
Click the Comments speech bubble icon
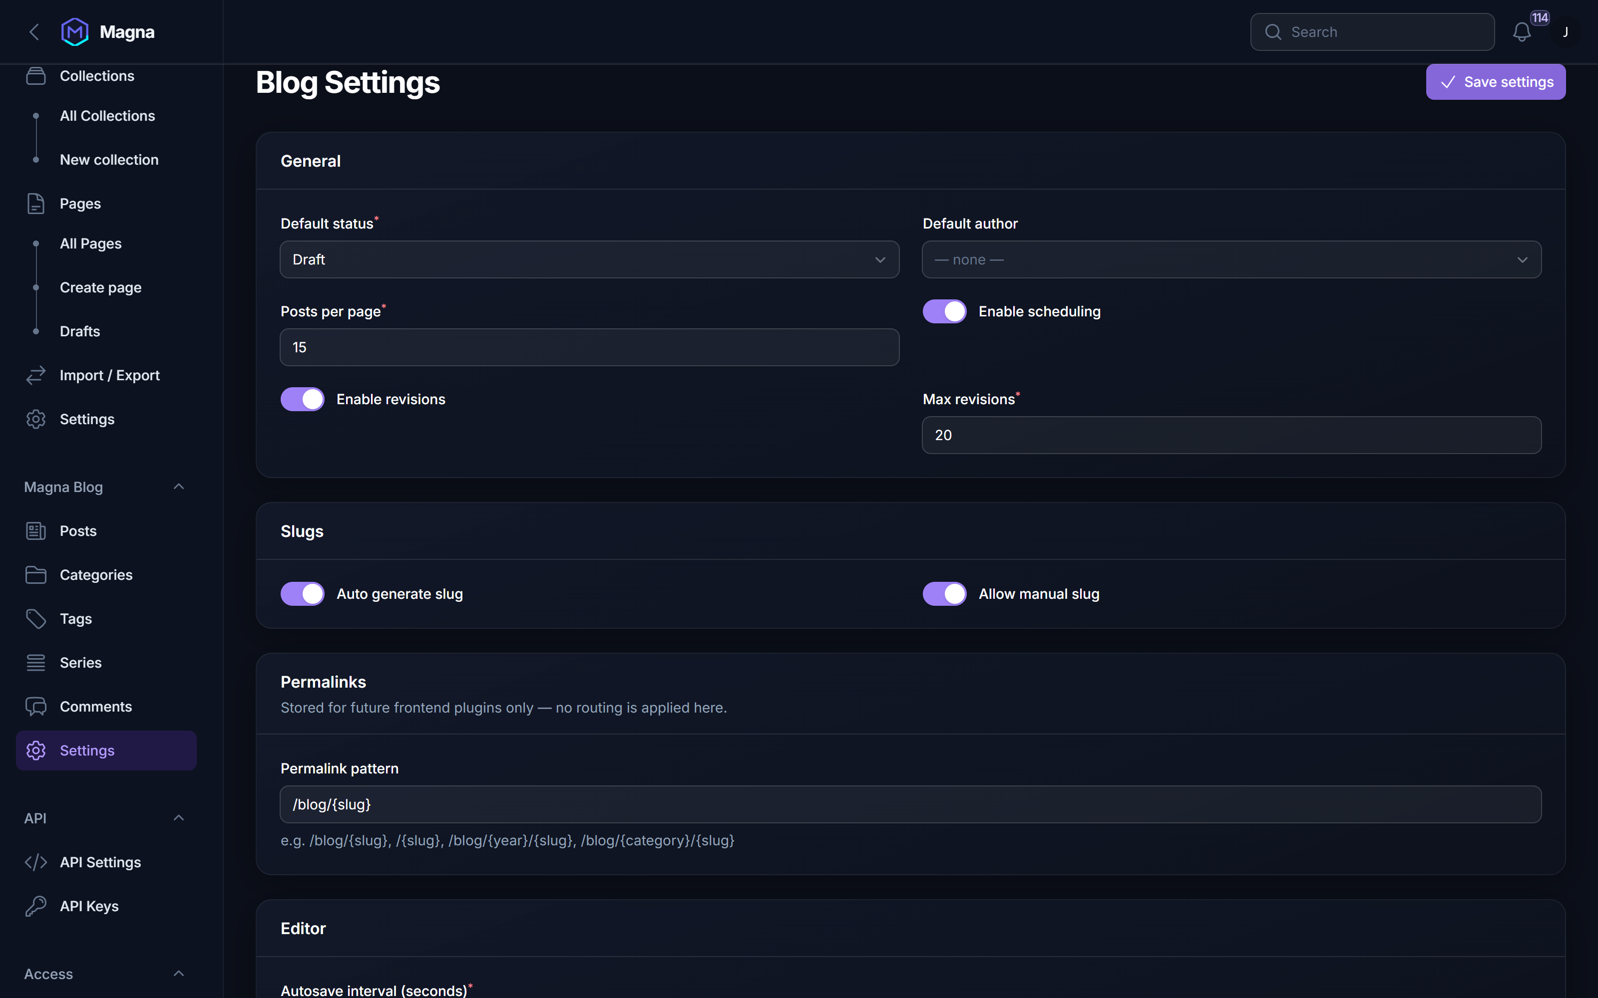(x=35, y=706)
